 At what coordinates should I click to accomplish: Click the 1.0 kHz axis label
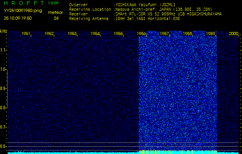click(3, 70)
